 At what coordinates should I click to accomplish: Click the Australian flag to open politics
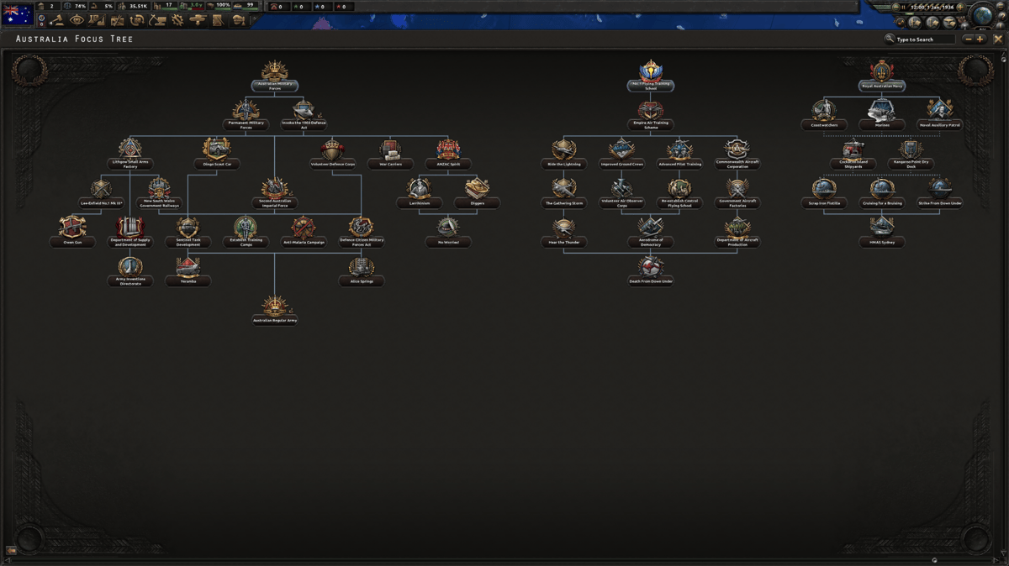(x=18, y=13)
